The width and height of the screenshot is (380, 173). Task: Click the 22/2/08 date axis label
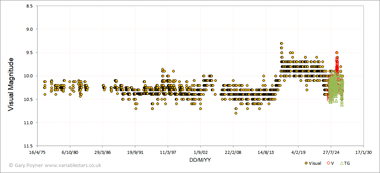(233, 153)
